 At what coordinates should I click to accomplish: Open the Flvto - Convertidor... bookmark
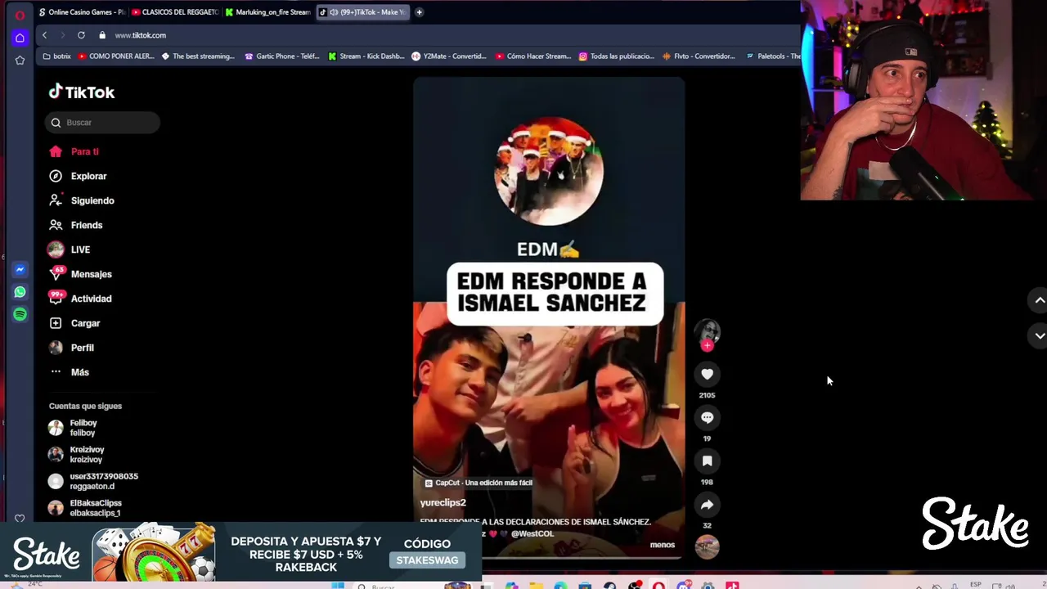699,56
